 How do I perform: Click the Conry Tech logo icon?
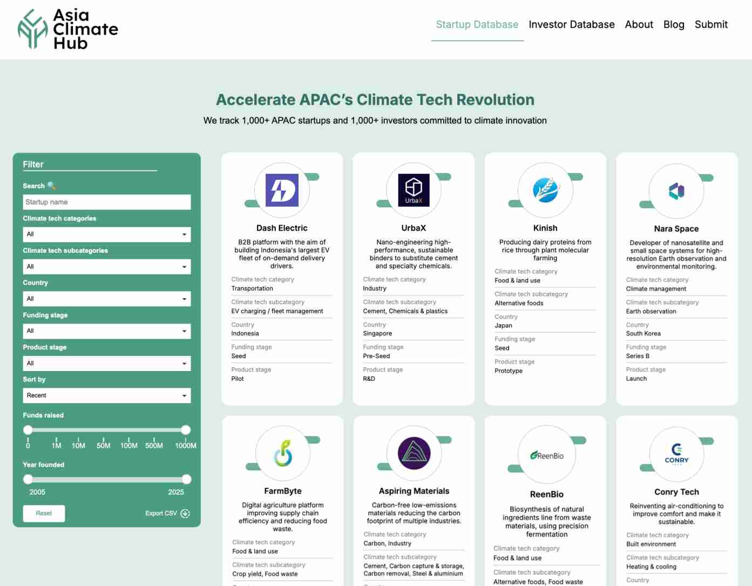click(676, 454)
